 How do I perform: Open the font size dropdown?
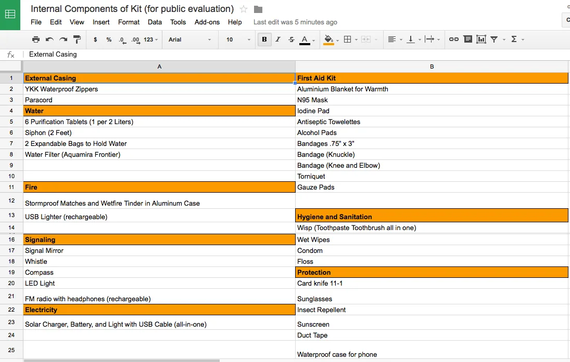[238, 39]
